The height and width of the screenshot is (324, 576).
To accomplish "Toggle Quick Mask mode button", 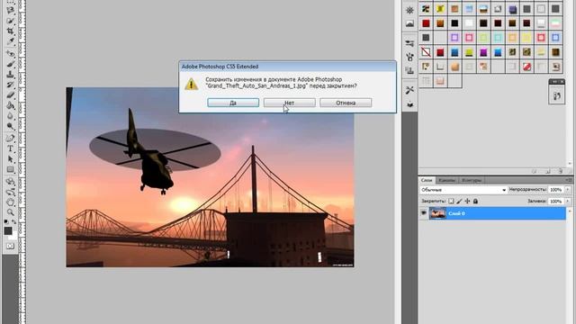I will (x=10, y=246).
